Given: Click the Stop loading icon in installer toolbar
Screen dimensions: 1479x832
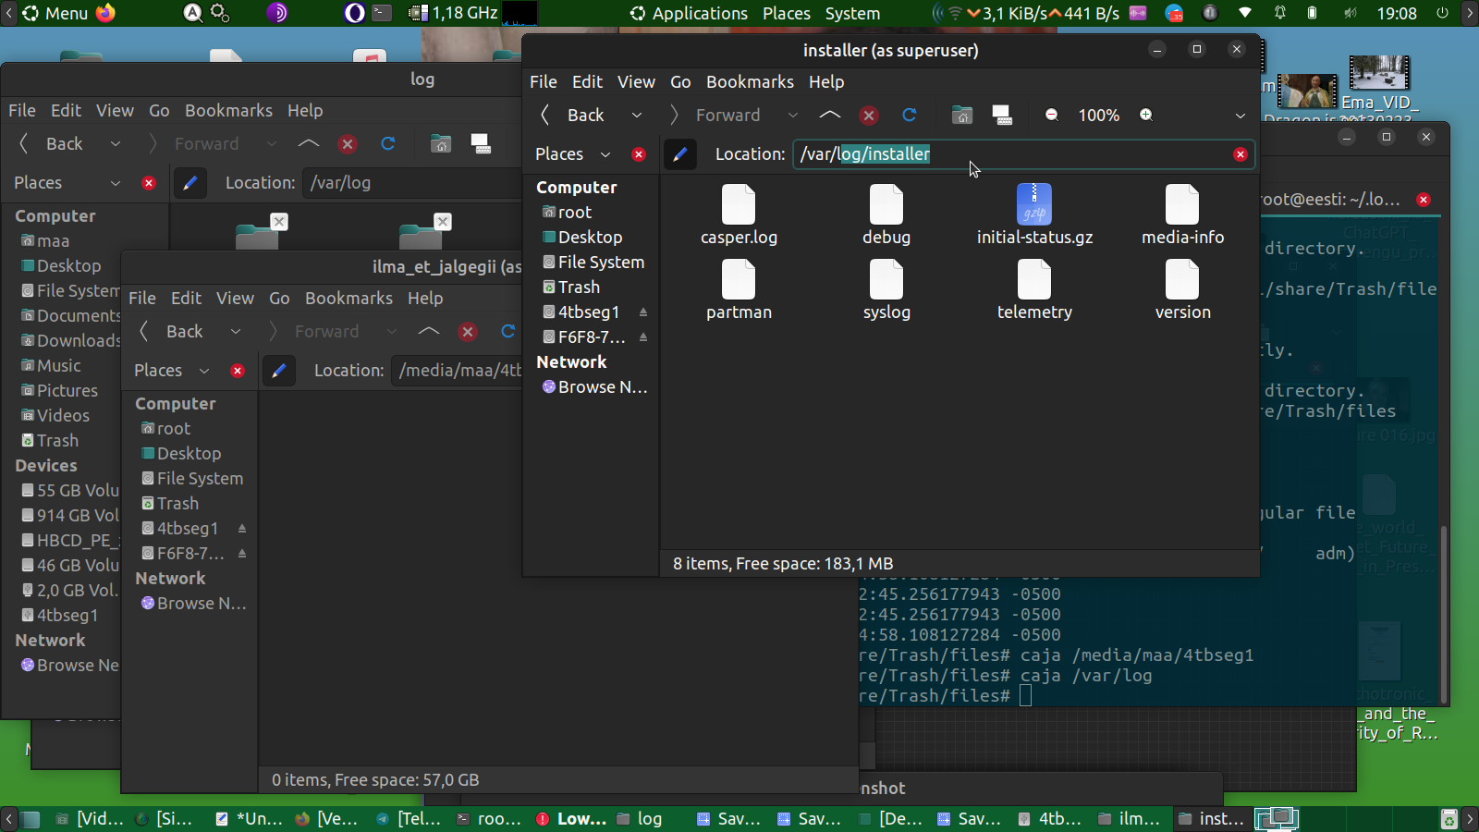Looking at the screenshot, I should (869, 115).
